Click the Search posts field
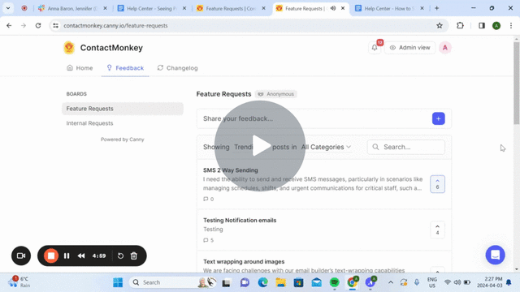 pos(406,147)
